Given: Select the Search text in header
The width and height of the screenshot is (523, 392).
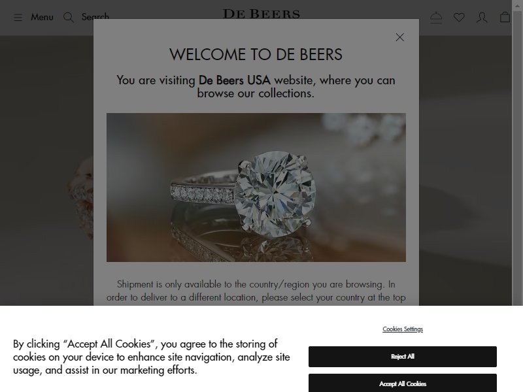Looking at the screenshot, I should (x=95, y=16).
